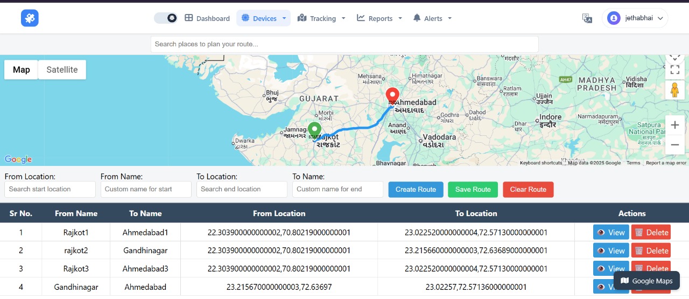Zoom out on the map
The image size is (689, 299).
(x=674, y=144)
